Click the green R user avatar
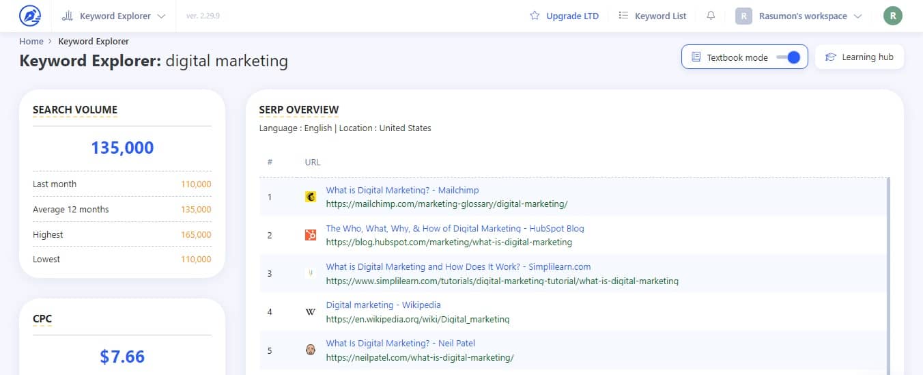 tap(892, 16)
